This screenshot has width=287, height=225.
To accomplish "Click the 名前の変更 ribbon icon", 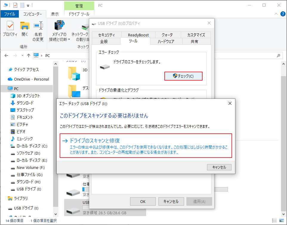I will [38, 31].
